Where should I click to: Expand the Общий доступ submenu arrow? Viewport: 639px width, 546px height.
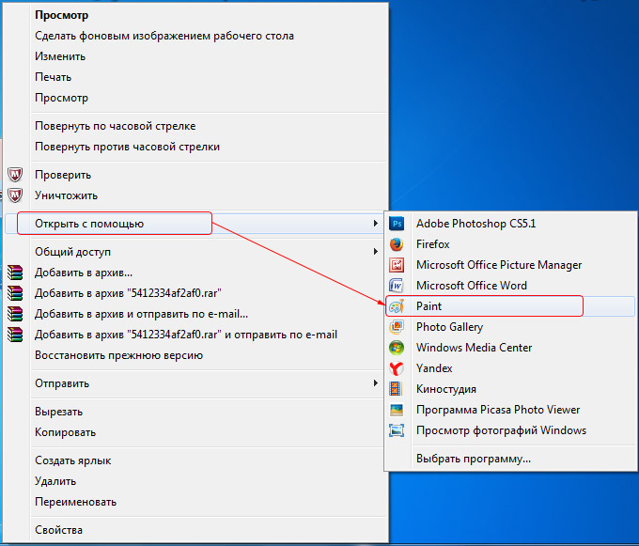375,252
